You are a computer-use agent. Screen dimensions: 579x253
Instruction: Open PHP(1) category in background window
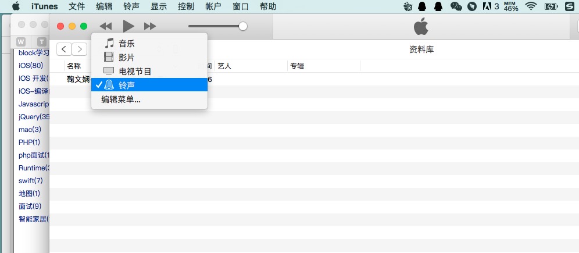tap(29, 142)
